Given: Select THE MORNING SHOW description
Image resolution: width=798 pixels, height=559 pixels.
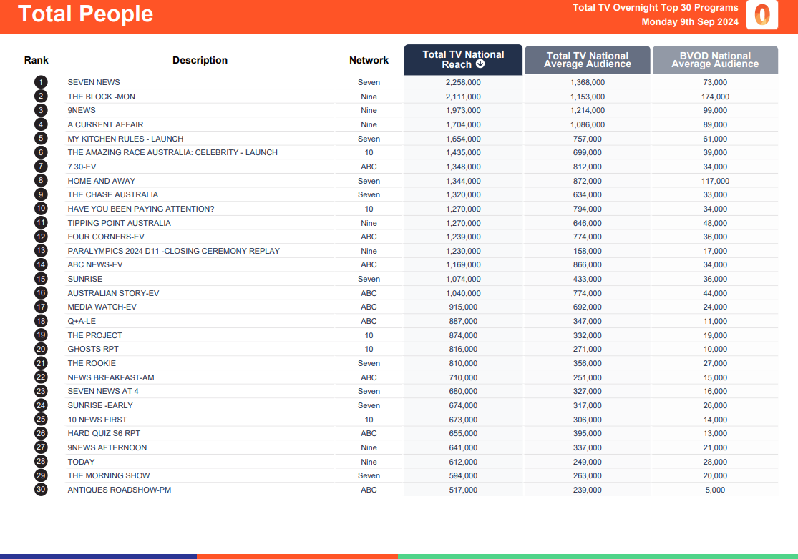Looking at the screenshot, I should coord(109,475).
